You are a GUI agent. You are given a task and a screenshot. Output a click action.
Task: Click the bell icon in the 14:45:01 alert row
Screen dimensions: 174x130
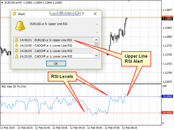click(x=17, y=40)
